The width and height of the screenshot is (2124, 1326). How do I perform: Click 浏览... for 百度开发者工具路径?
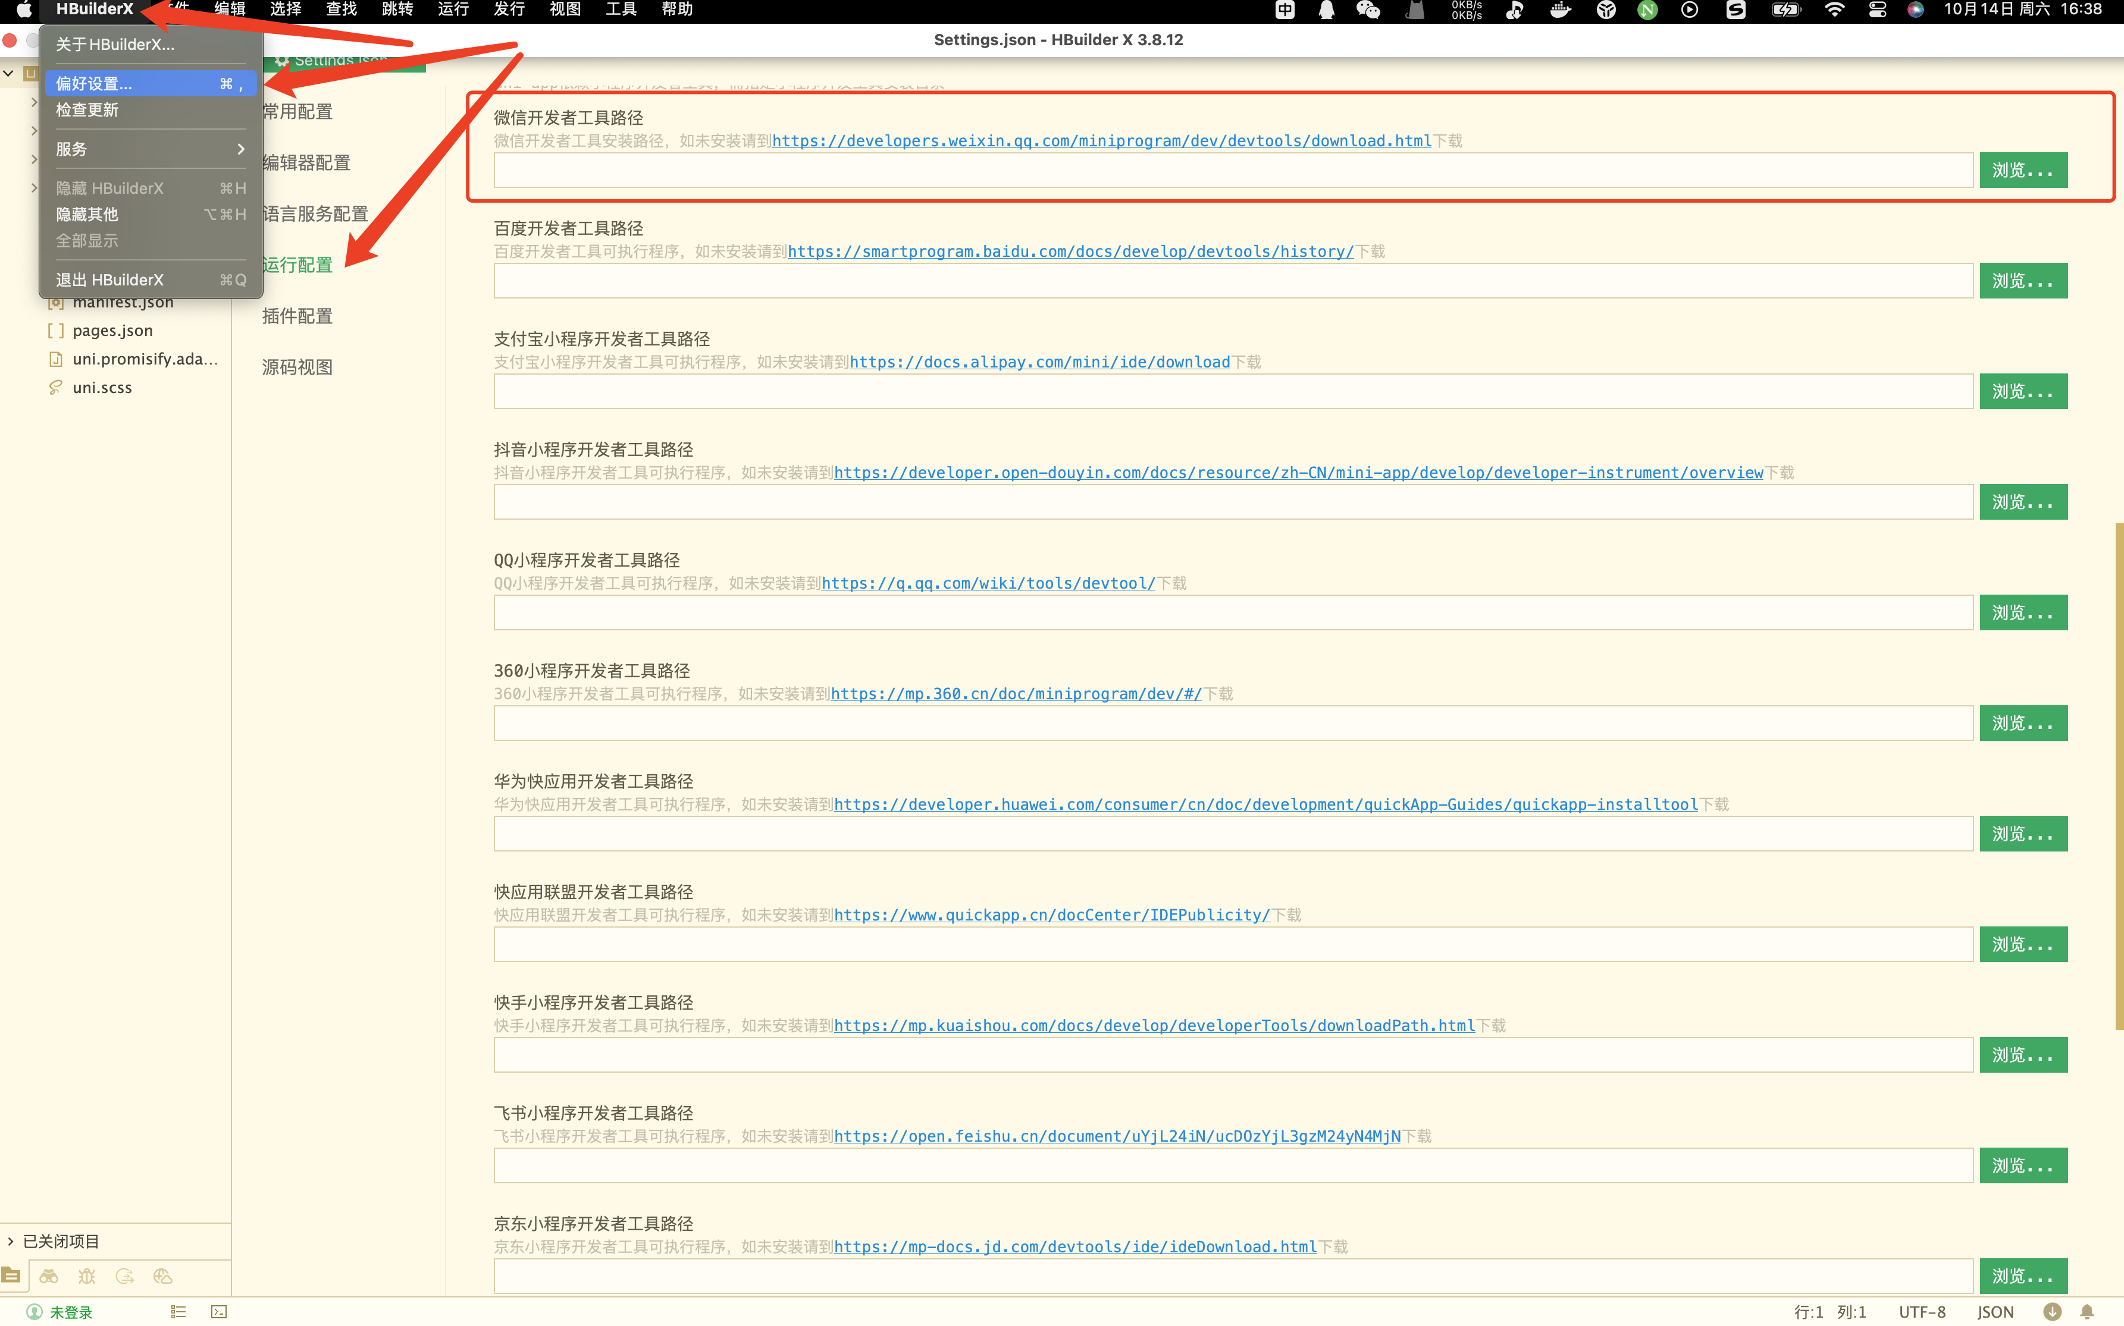tap(2023, 281)
